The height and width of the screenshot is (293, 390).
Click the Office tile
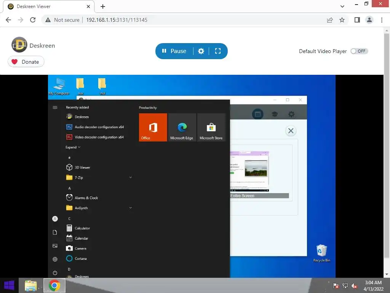coord(153,127)
